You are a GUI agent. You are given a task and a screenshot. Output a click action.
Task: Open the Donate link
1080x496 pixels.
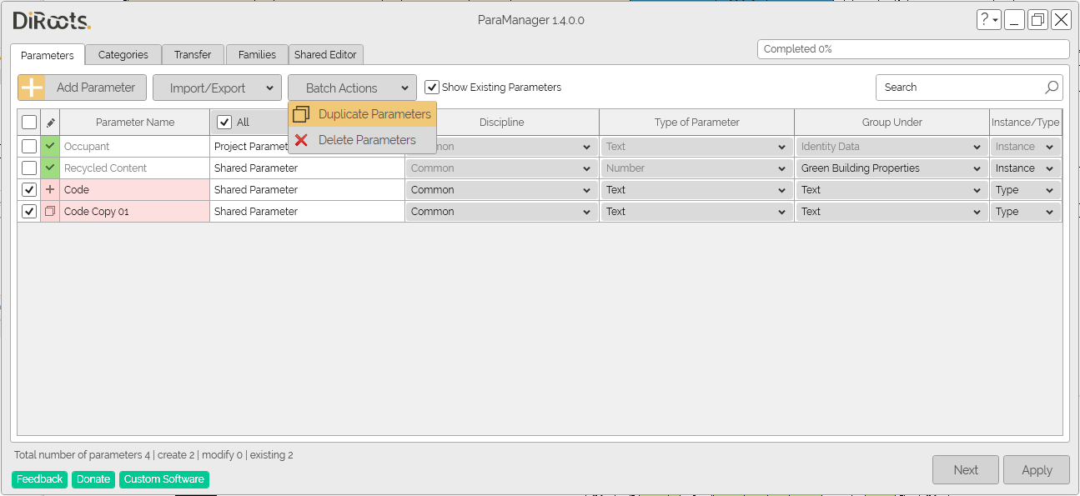click(93, 478)
